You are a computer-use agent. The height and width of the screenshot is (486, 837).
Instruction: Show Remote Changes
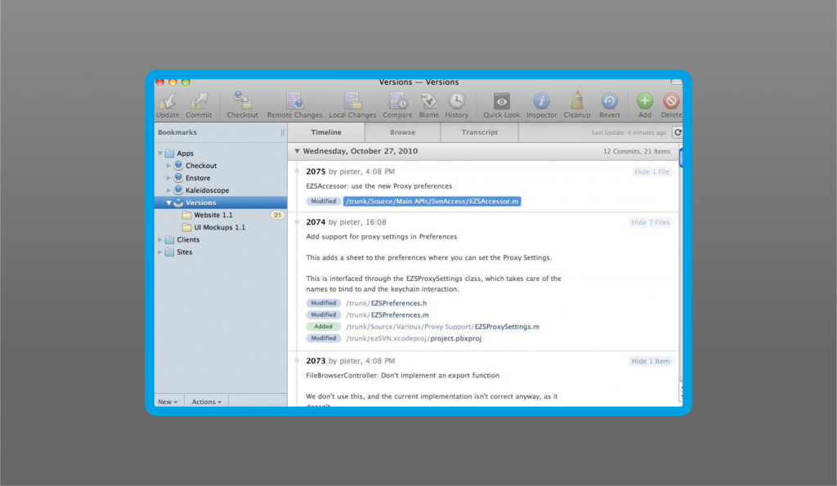294,105
